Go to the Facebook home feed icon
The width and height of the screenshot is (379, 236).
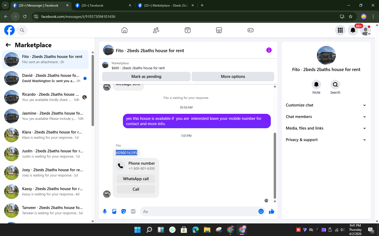(124, 30)
